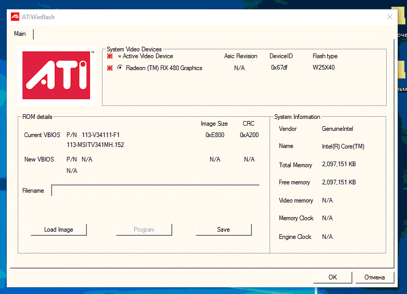
Task: Click the Free memory value 2,097,151 KB
Action: (x=339, y=182)
